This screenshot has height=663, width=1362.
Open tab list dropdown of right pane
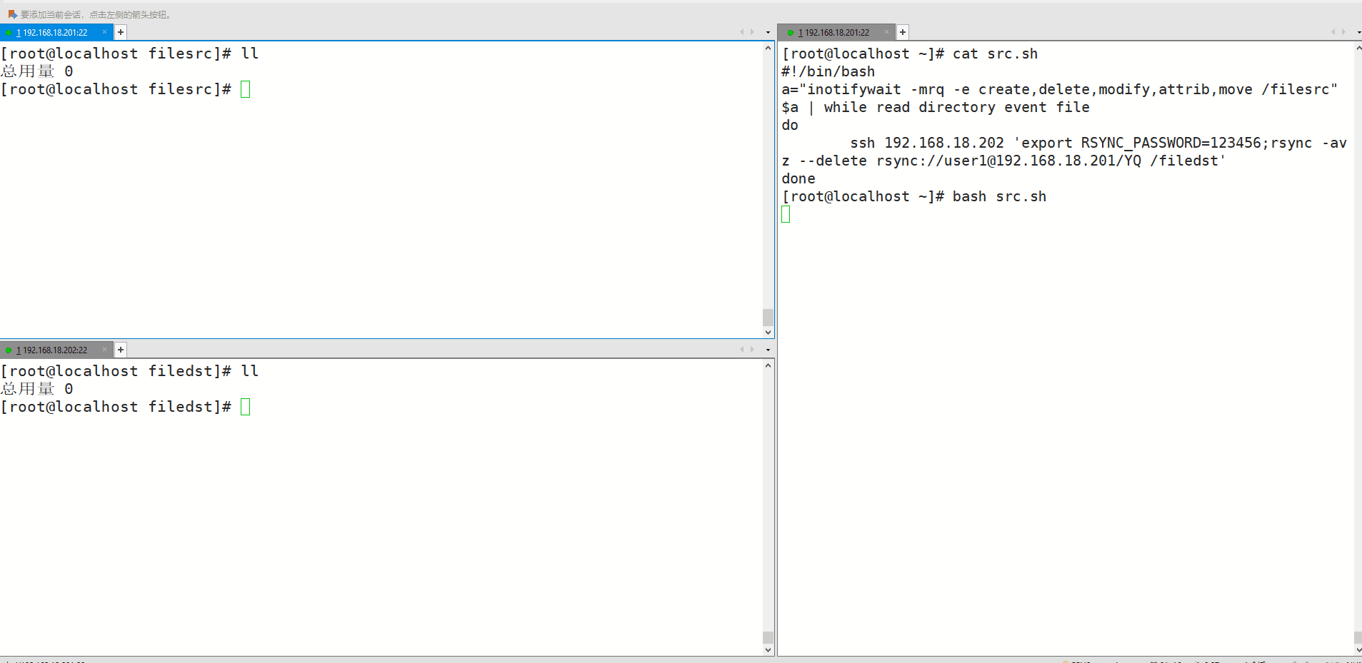click(x=1358, y=32)
